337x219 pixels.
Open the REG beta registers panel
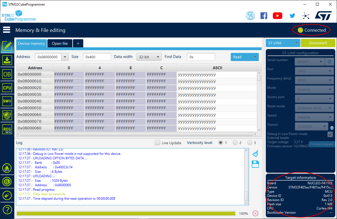pos(7,129)
